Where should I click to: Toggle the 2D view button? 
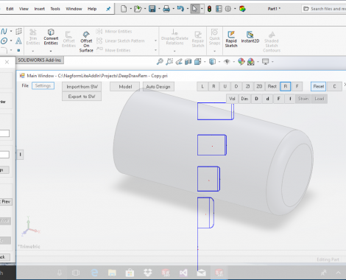click(x=259, y=86)
